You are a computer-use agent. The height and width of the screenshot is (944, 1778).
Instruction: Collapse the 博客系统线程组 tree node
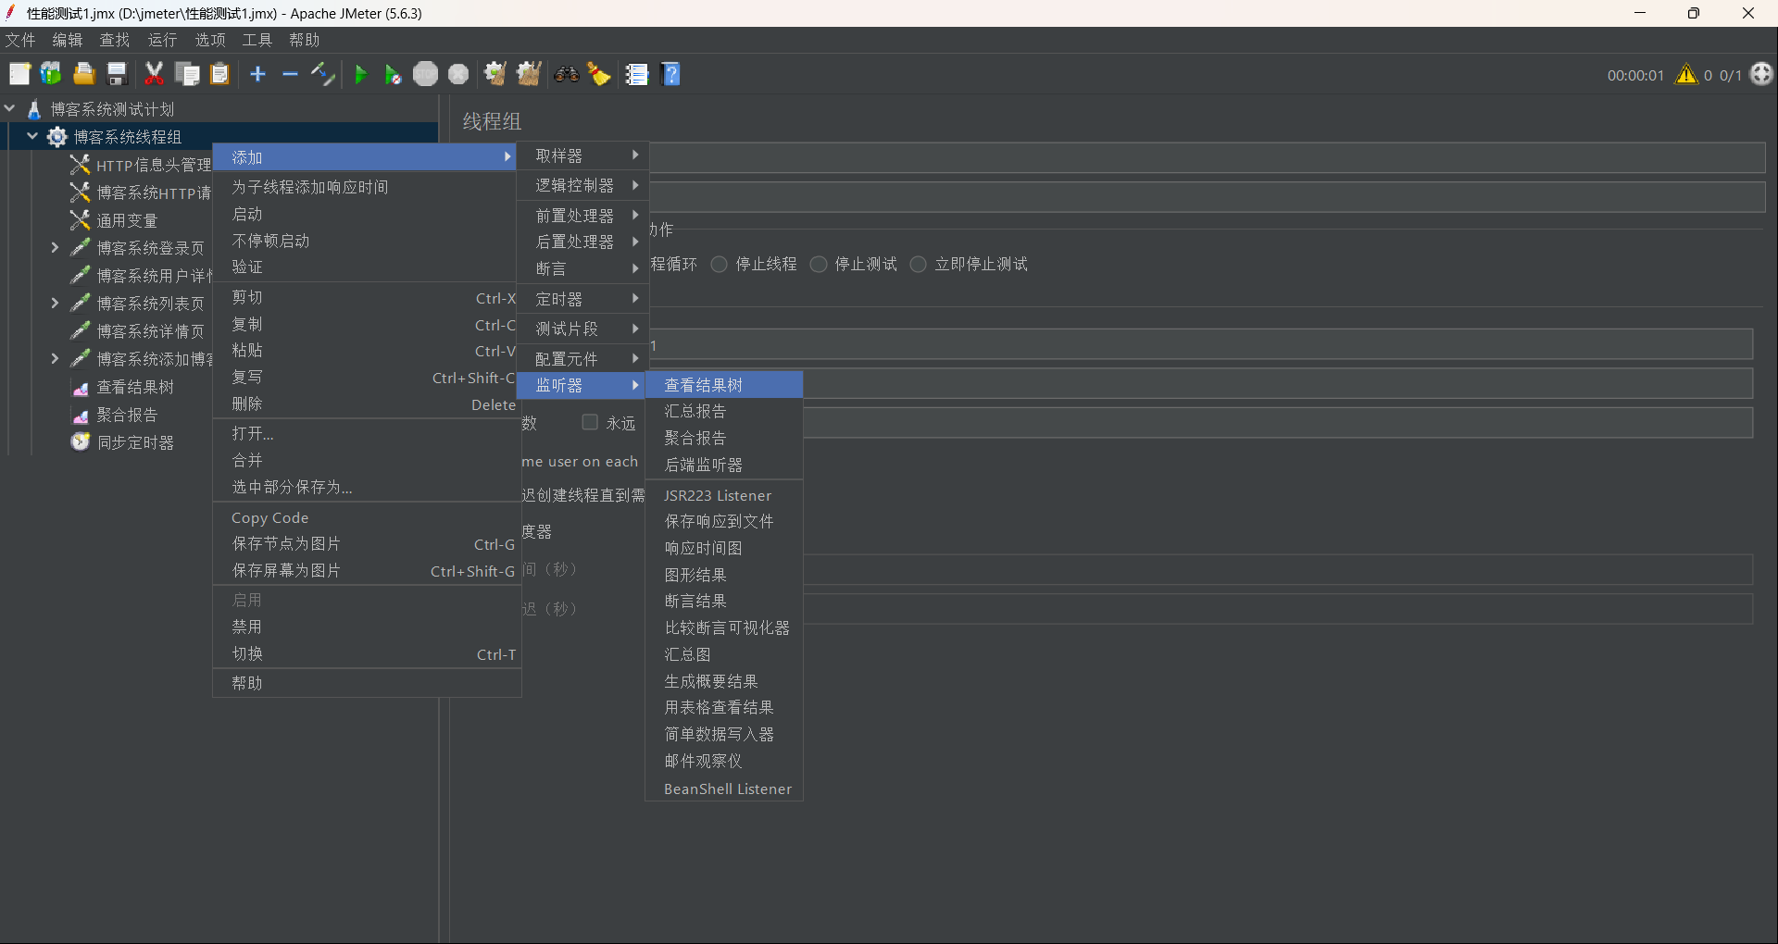click(32, 136)
